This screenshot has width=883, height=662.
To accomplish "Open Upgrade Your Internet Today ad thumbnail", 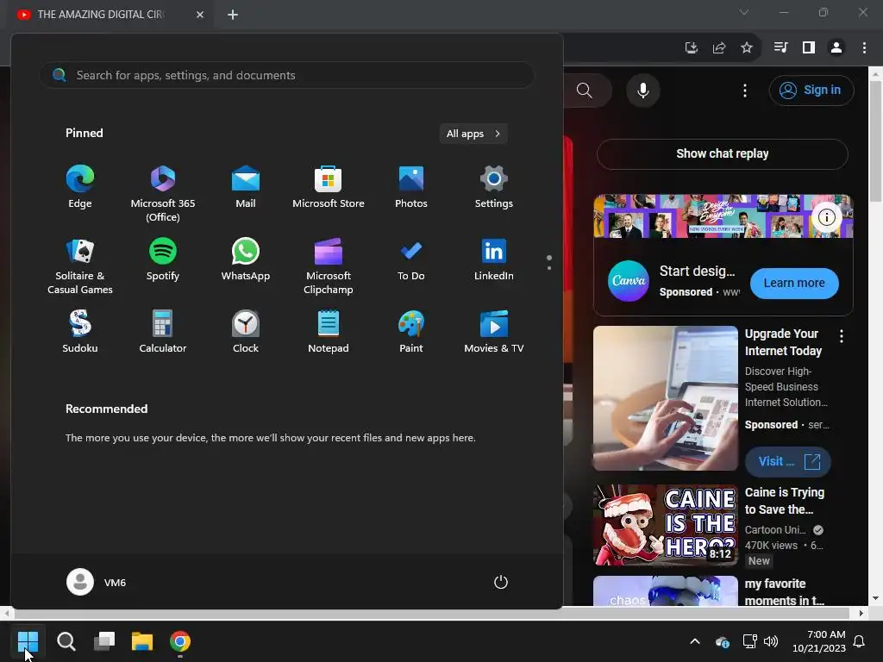I will pyautogui.click(x=666, y=398).
